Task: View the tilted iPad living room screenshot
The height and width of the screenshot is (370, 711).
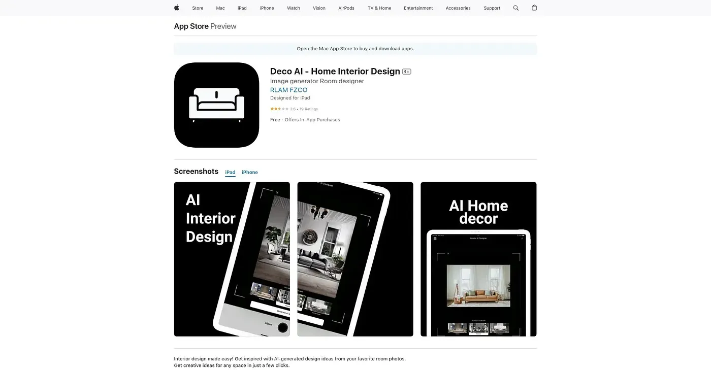Action: 355,259
